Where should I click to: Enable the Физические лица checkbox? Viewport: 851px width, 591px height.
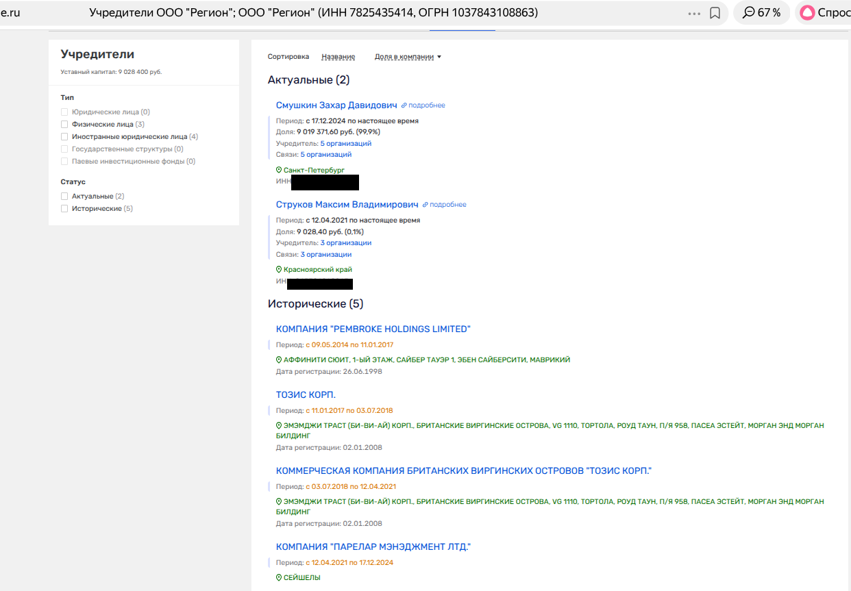pyautogui.click(x=64, y=125)
